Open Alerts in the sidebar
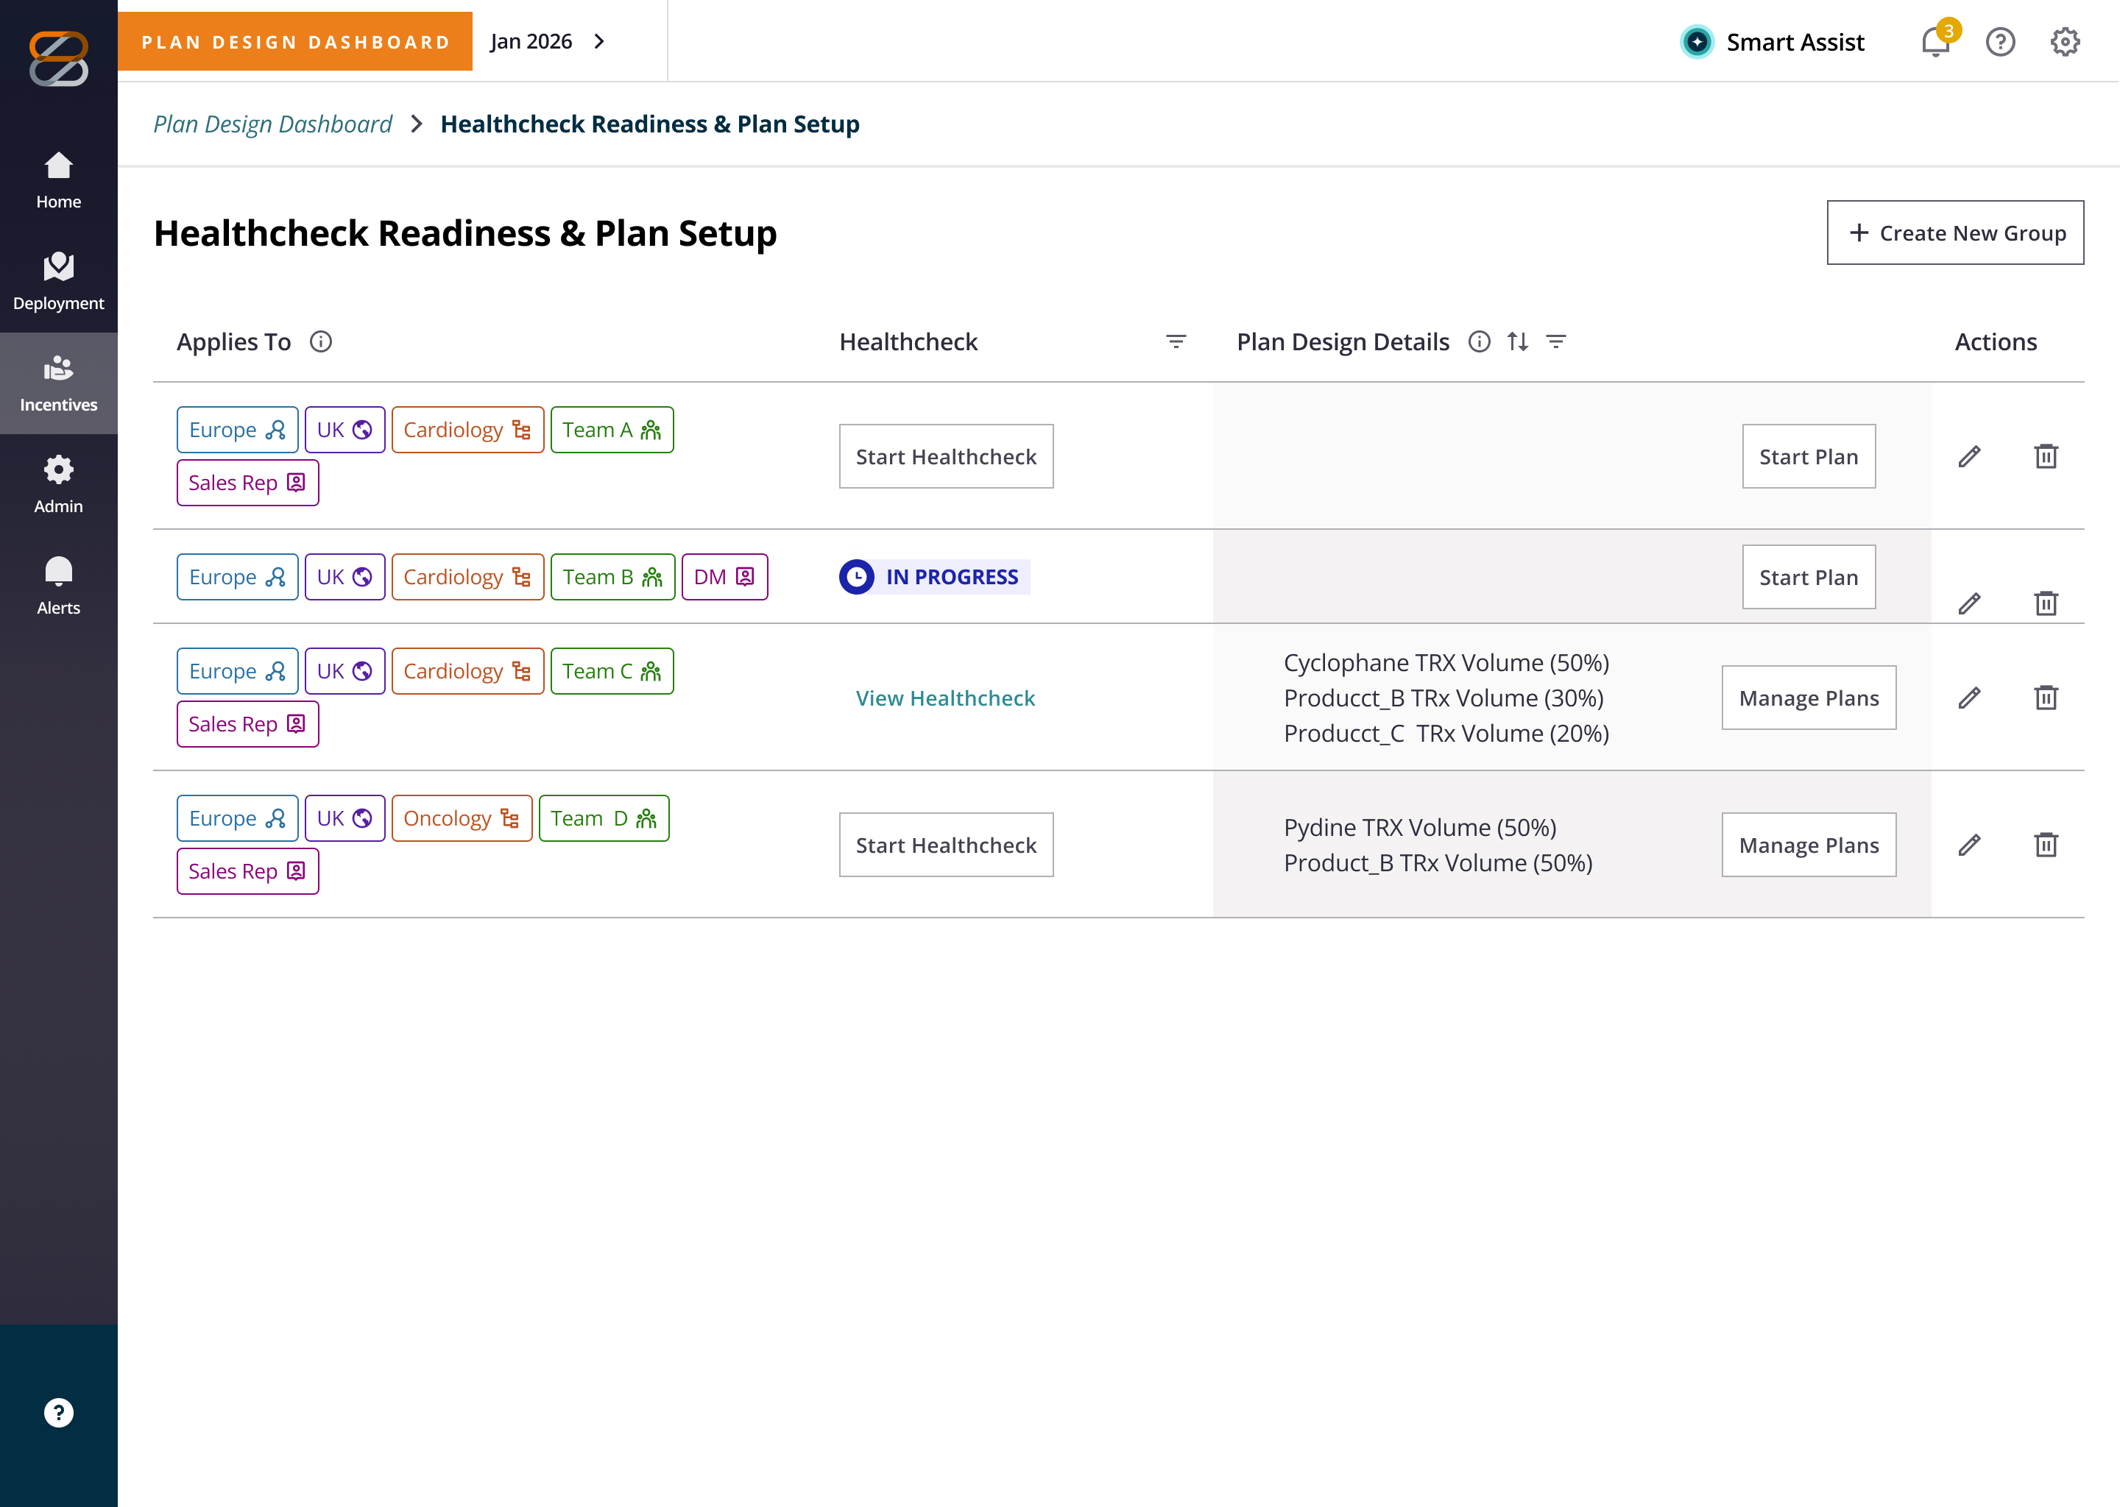 pos(58,586)
